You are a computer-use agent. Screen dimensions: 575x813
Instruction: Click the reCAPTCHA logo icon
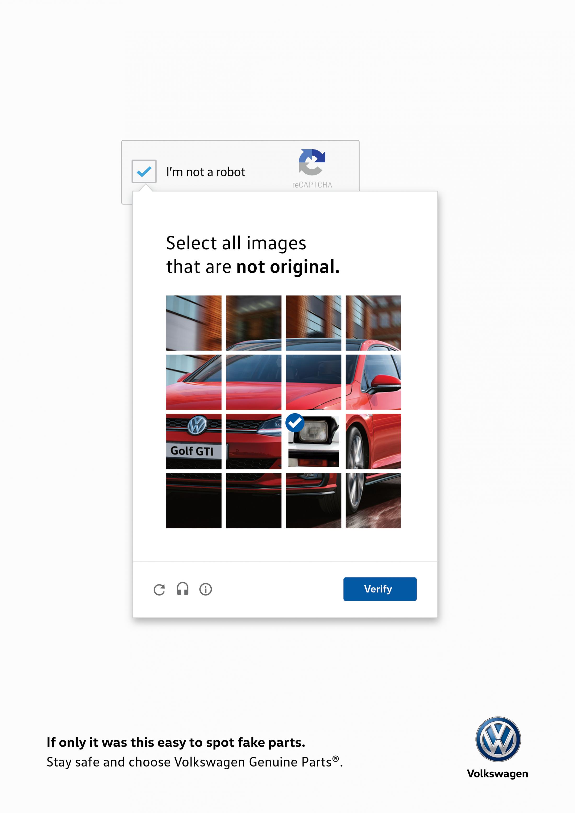tap(312, 162)
